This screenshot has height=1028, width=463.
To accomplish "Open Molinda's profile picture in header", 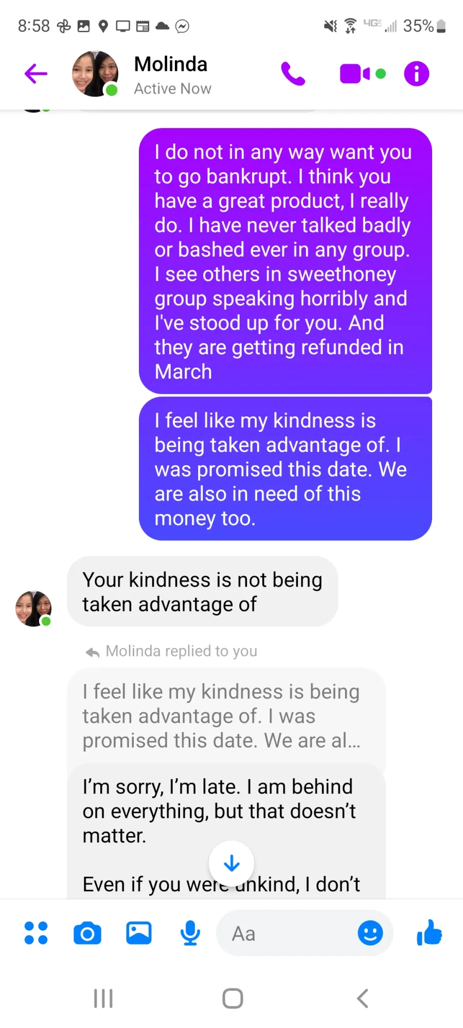I will [x=95, y=74].
